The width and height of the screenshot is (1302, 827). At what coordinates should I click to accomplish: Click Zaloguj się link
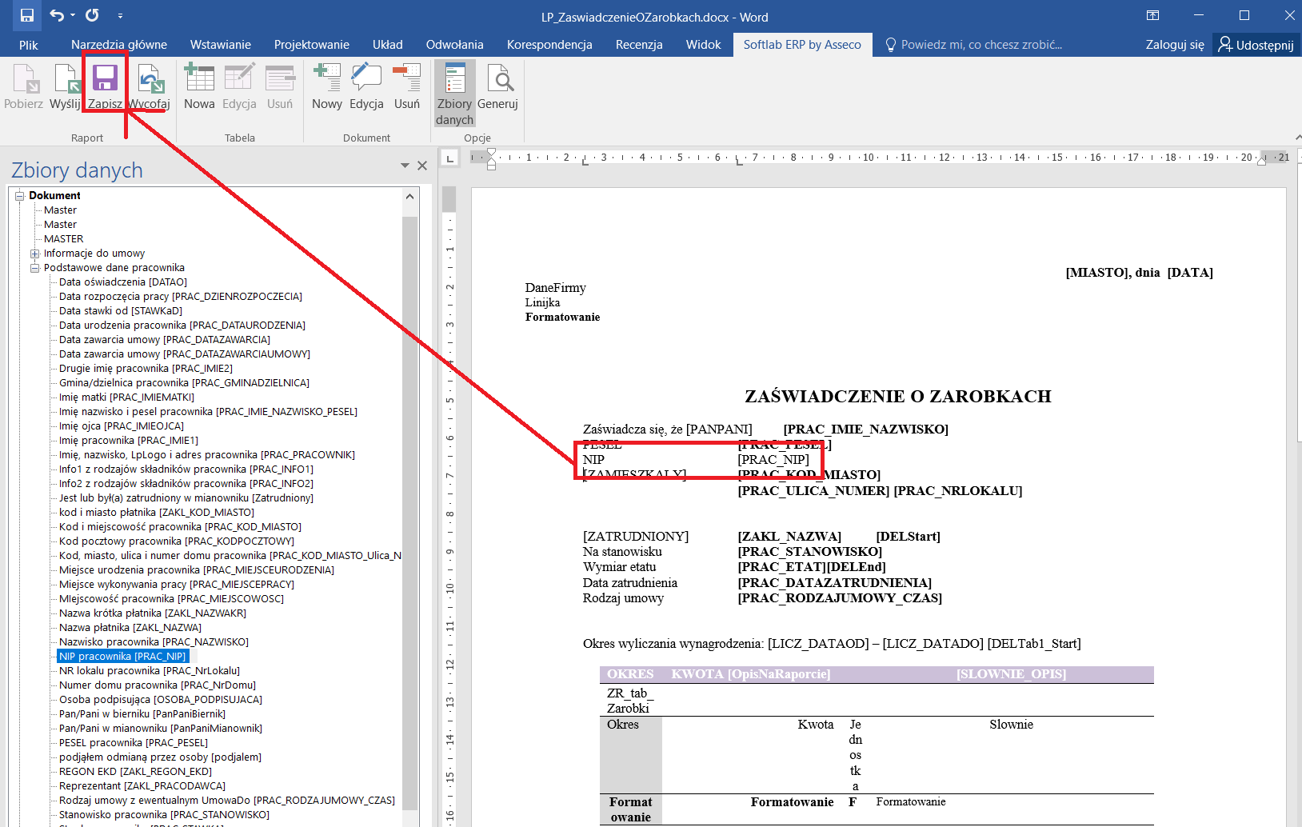click(x=1174, y=45)
